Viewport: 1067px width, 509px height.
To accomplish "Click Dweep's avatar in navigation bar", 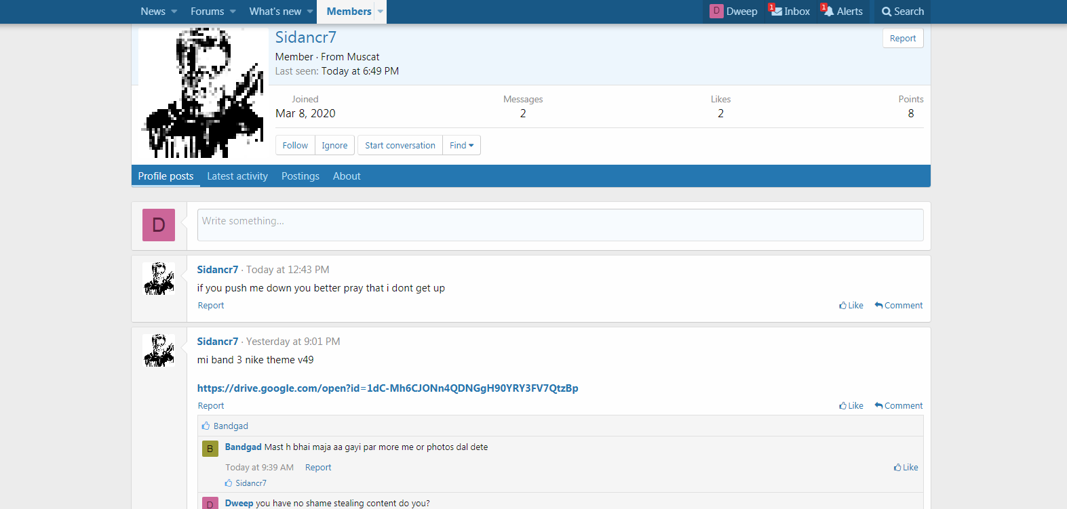I will [716, 12].
